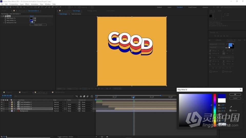Select the B brightness radio button
Image resolution: width=246 pixels, height=138 pixels.
pos(219,111)
